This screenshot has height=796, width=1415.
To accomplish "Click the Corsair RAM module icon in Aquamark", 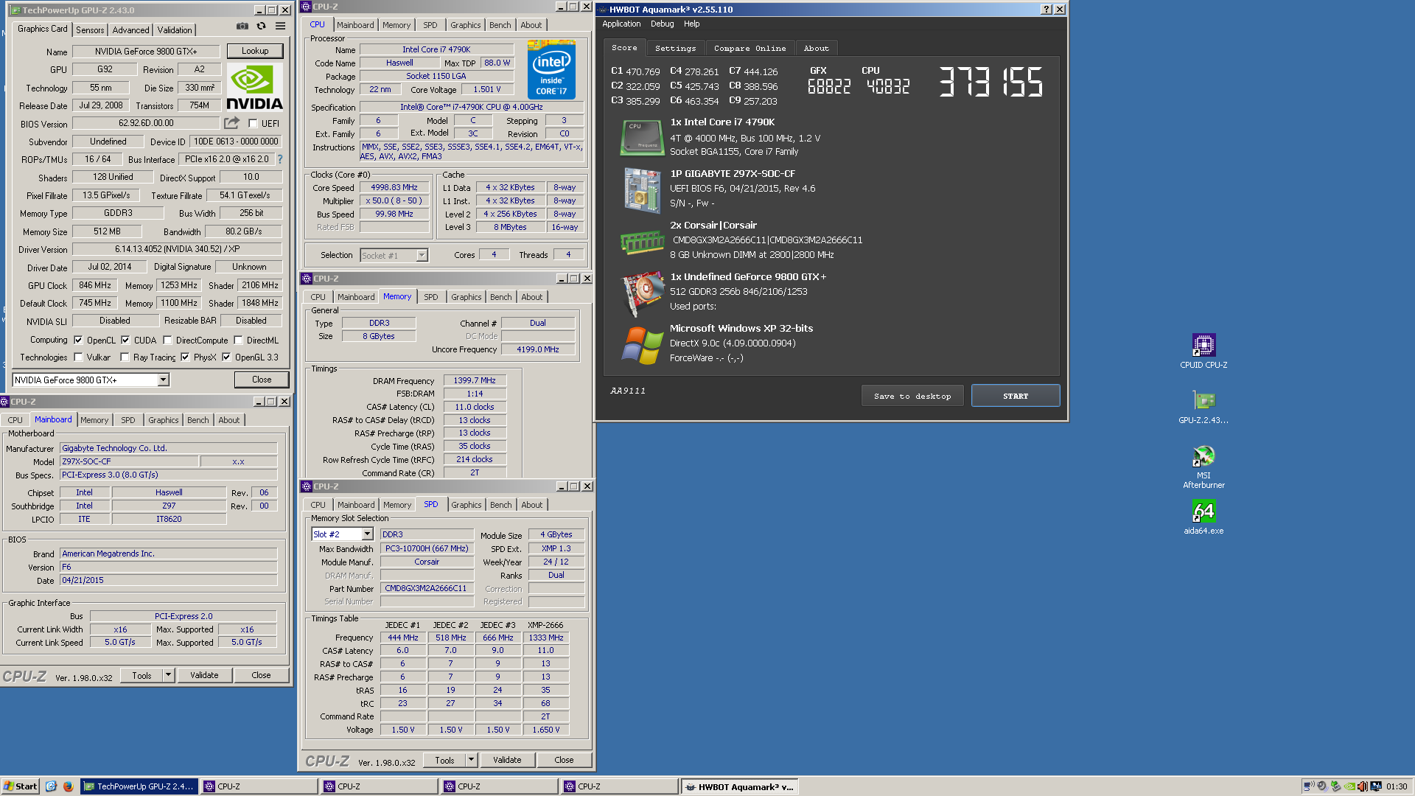I will [642, 242].
